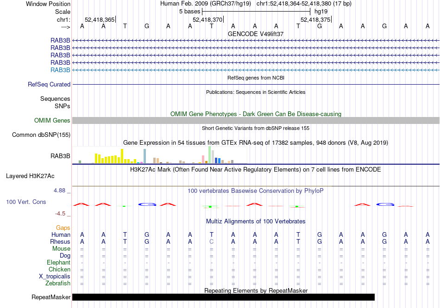The image size is (440, 308).
Task: Click the Zebrafish alignment row label
Action: pos(58,283)
